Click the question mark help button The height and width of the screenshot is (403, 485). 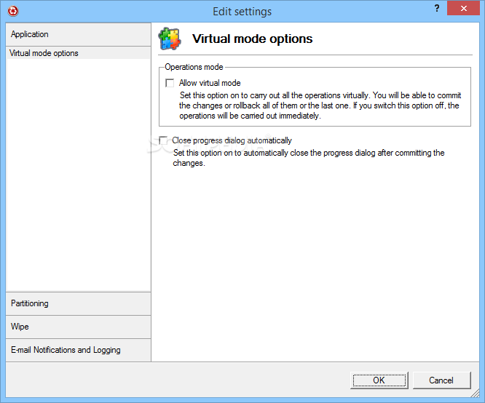(437, 8)
